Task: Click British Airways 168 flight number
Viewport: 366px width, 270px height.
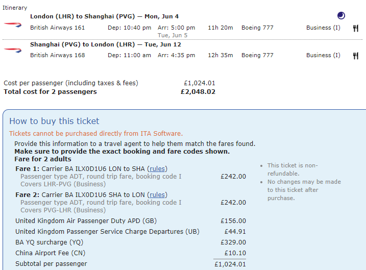Action: tap(58, 55)
